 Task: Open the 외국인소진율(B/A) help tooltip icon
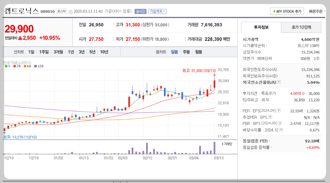279,82
